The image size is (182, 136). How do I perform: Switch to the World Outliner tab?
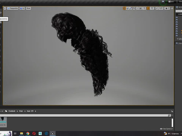(x=179, y=8)
